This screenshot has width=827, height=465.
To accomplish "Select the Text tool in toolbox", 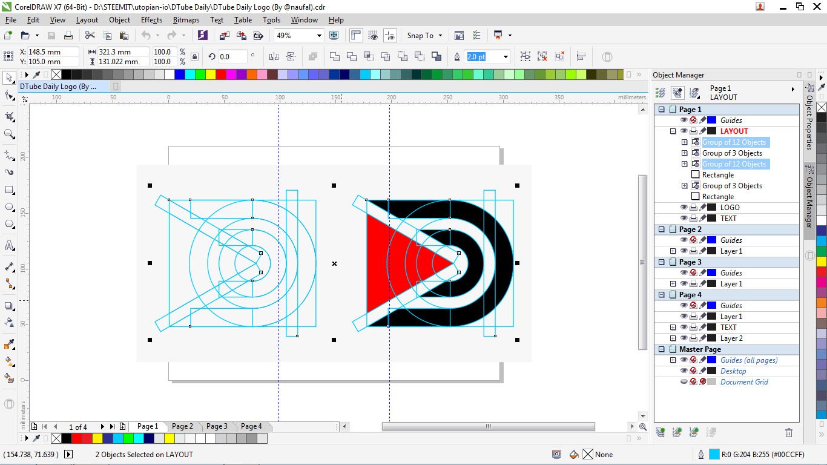I will 9,245.
